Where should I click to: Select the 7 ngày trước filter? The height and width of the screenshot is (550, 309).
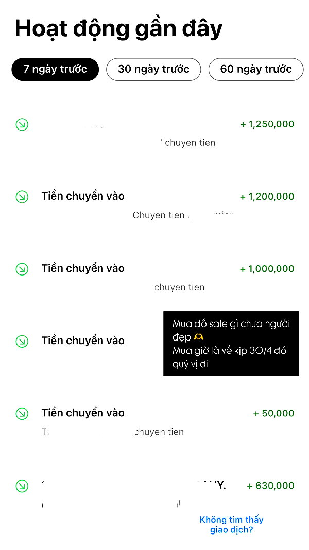tap(55, 69)
